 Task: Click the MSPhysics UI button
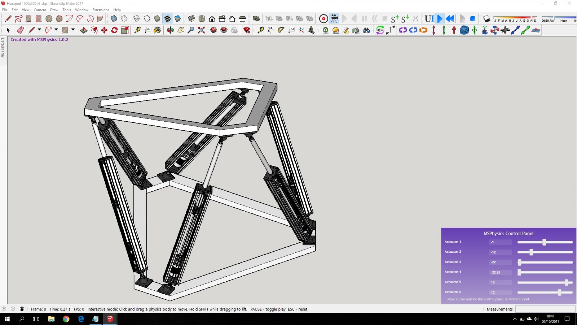click(429, 19)
